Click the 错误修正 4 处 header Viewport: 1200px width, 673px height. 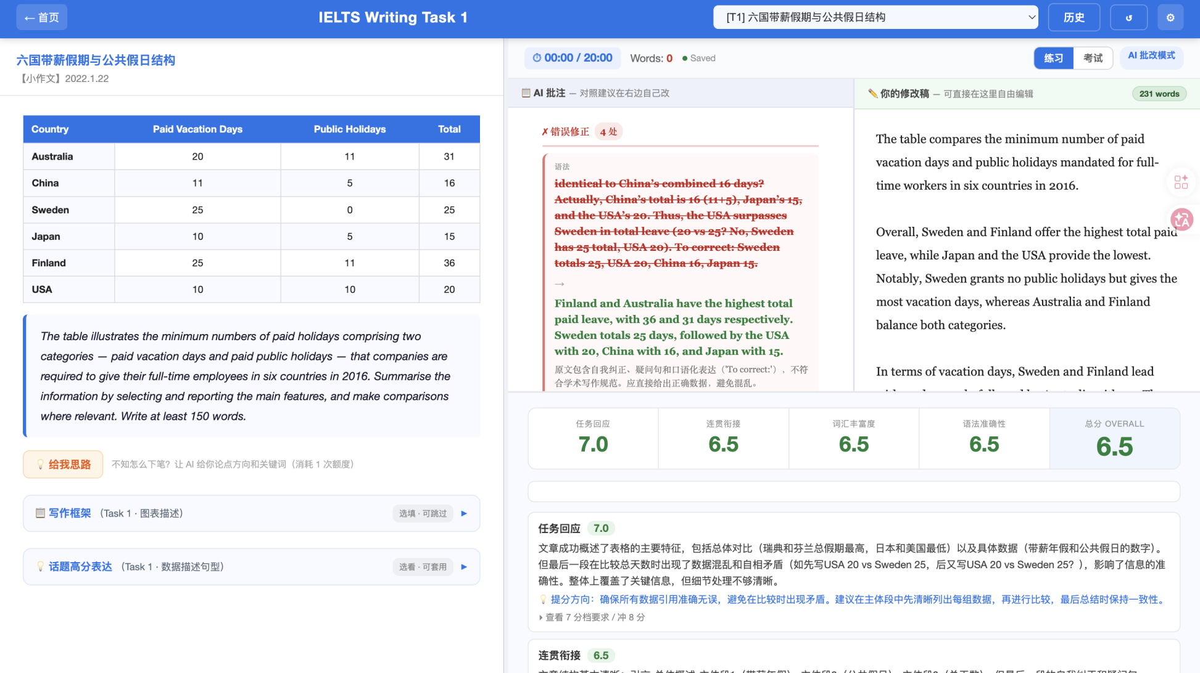pos(582,131)
